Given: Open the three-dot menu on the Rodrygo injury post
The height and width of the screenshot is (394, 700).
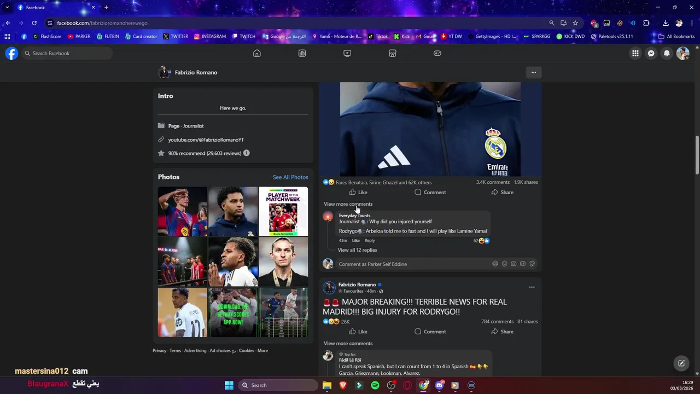Looking at the screenshot, I should (x=532, y=287).
